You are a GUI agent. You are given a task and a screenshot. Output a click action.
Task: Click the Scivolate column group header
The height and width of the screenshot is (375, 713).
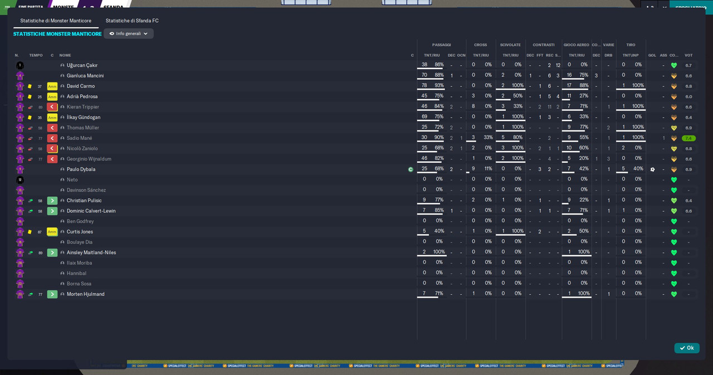click(510, 45)
